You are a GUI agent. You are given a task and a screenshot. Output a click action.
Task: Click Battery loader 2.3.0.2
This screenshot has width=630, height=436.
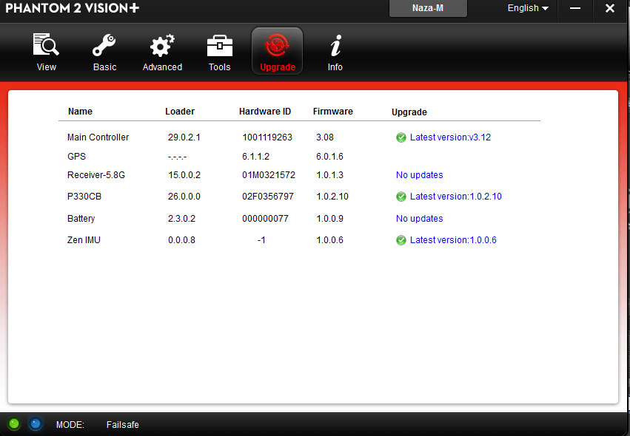click(181, 219)
